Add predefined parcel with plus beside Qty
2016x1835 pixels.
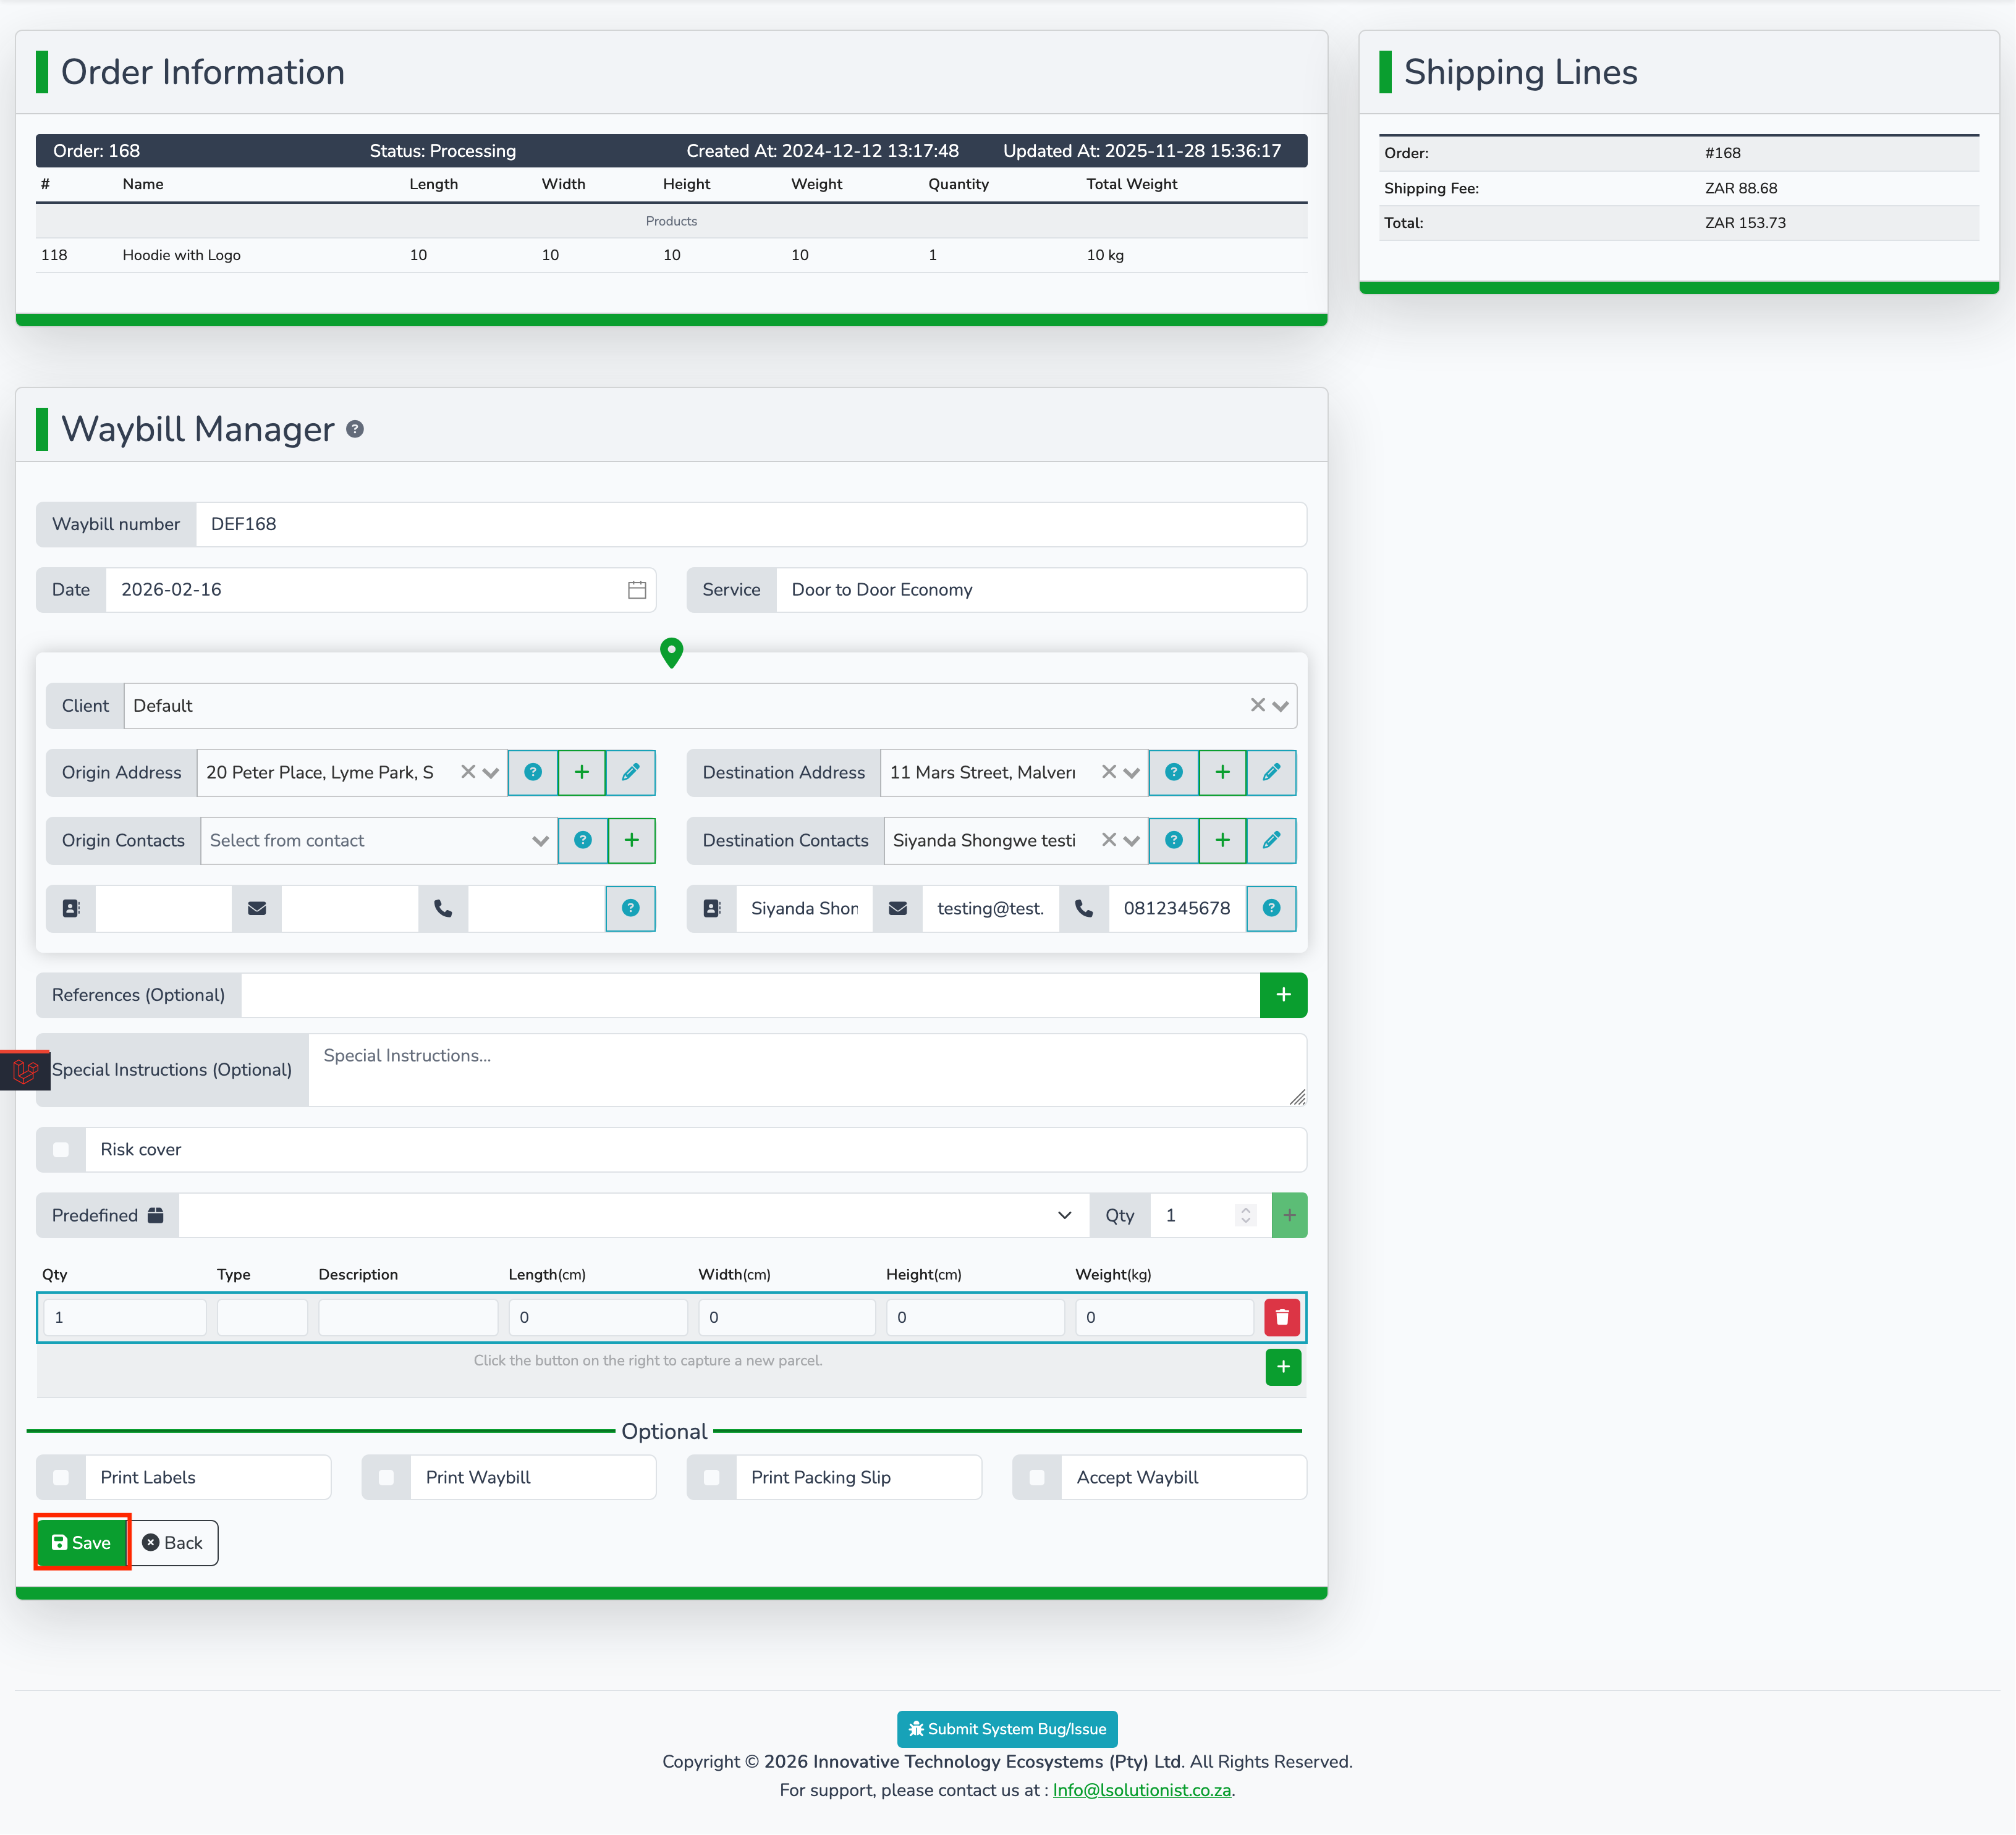tap(1290, 1217)
